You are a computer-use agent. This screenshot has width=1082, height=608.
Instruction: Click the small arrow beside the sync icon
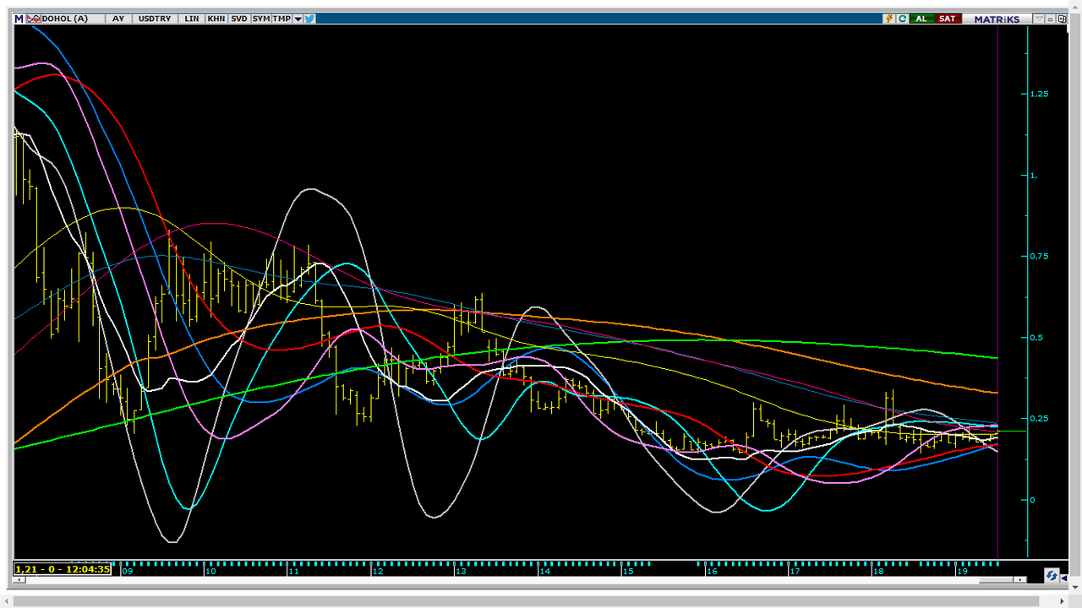(x=1064, y=578)
